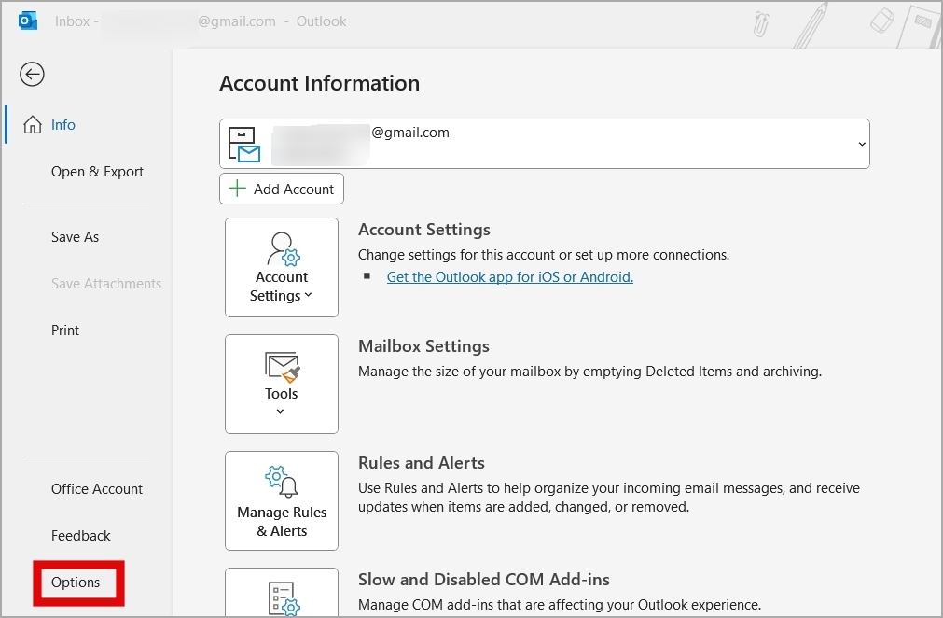This screenshot has height=618, width=943.
Task: Select Print from the sidebar
Action: [x=65, y=330]
